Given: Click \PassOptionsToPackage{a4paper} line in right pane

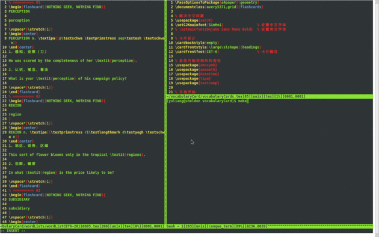Looking at the screenshot, I should click(217, 2).
